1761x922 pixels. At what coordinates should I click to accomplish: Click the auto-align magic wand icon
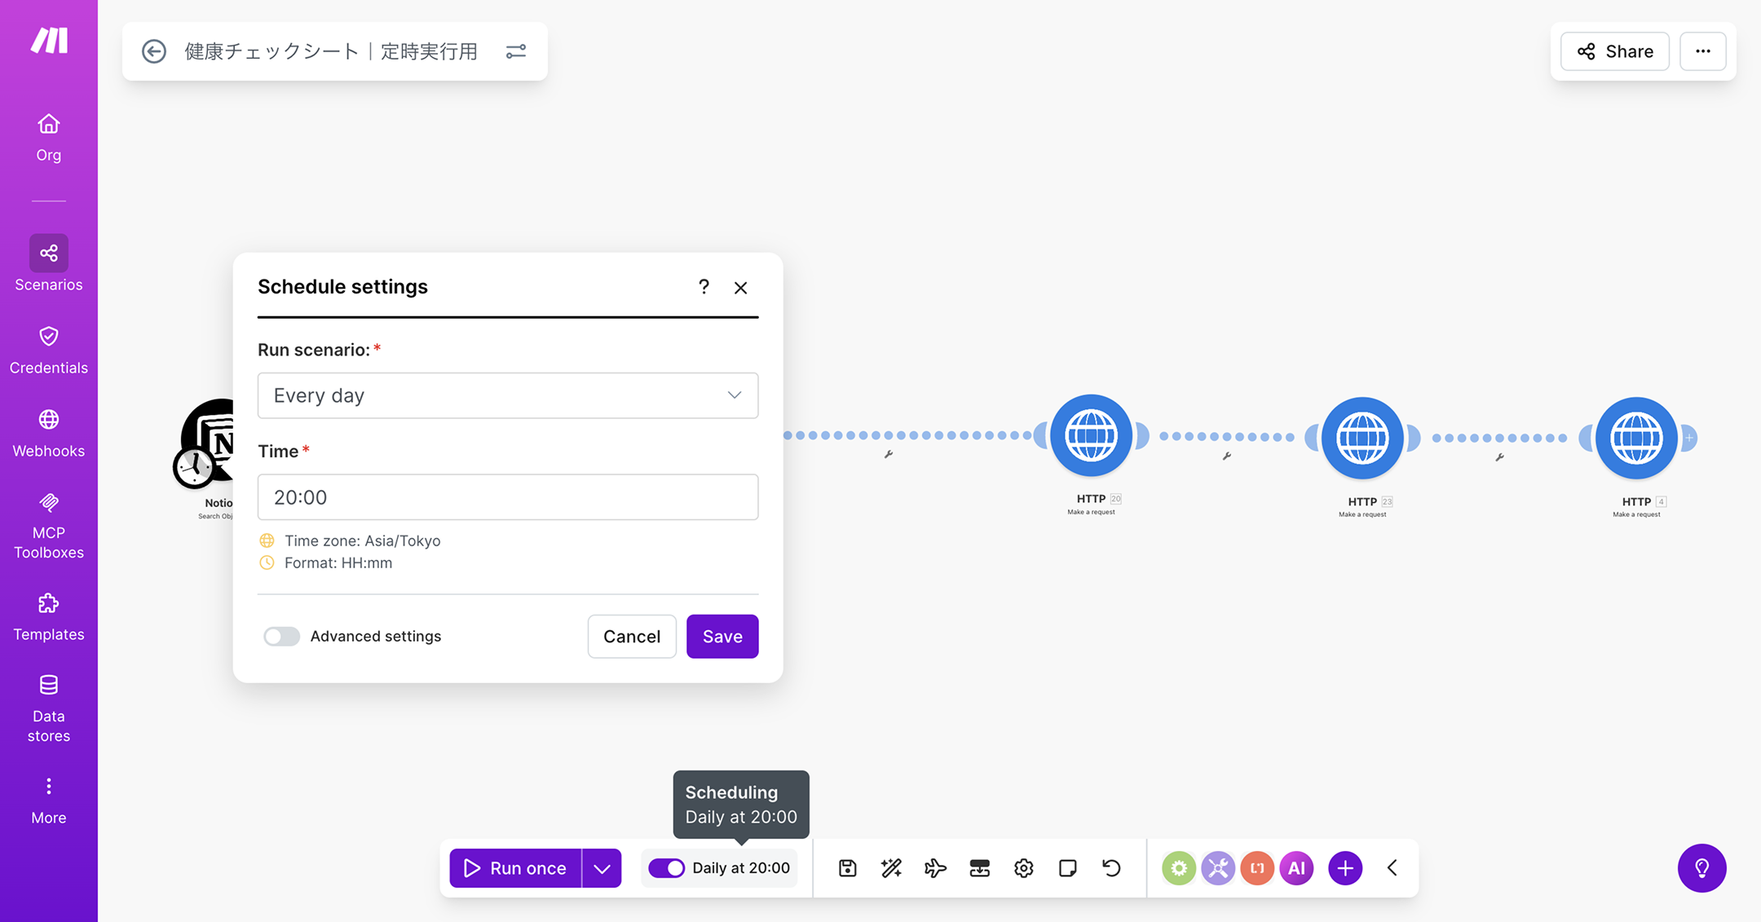pyautogui.click(x=891, y=868)
